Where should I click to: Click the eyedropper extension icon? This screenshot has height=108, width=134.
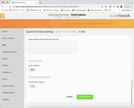click(x=114, y=7)
